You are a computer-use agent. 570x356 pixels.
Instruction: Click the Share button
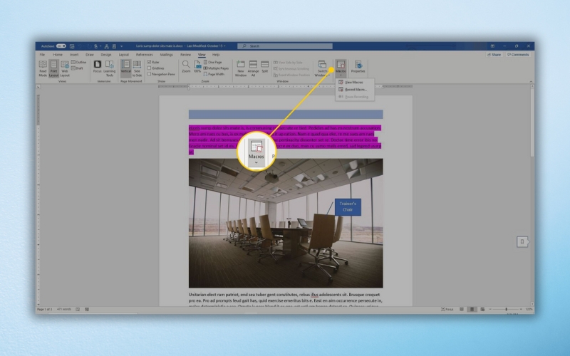(x=494, y=55)
